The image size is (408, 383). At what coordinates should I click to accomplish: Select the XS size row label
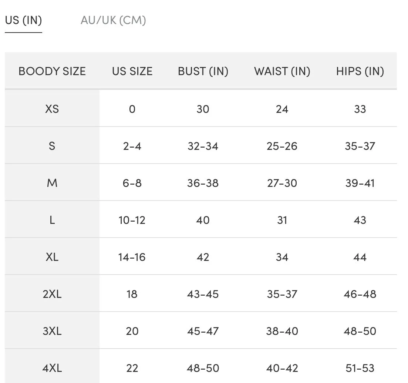tap(52, 109)
